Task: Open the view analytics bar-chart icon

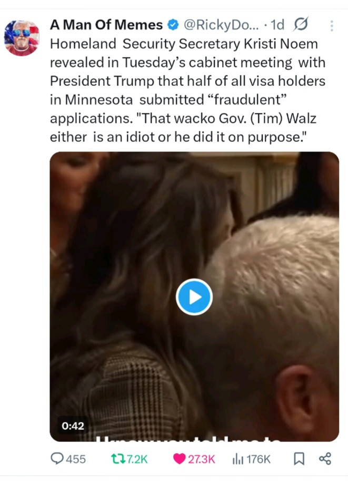Action: [x=238, y=459]
